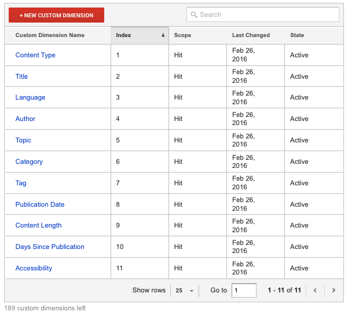Open the Publication Date dimension
The image size is (348, 315).
point(40,204)
